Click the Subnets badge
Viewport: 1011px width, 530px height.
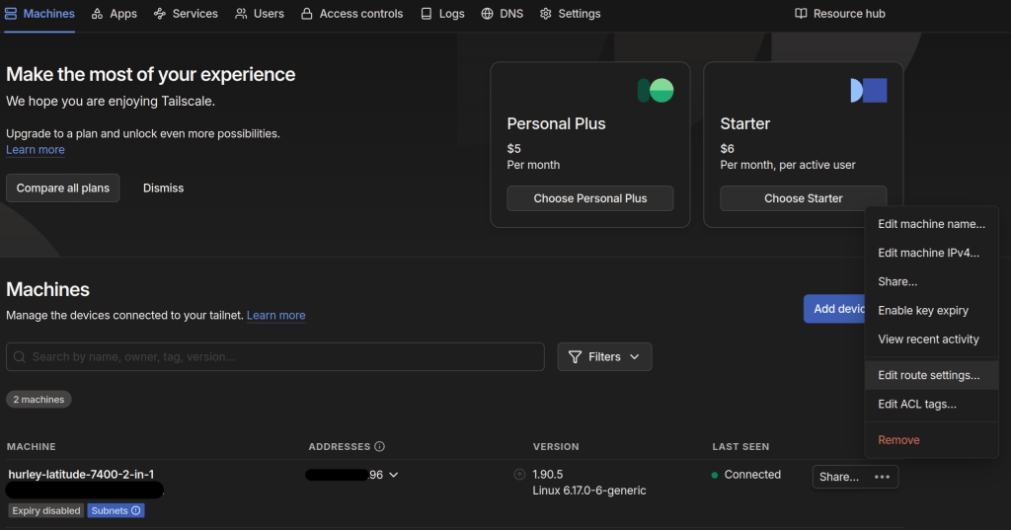116,510
